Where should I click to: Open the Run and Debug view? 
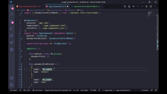(11, 28)
